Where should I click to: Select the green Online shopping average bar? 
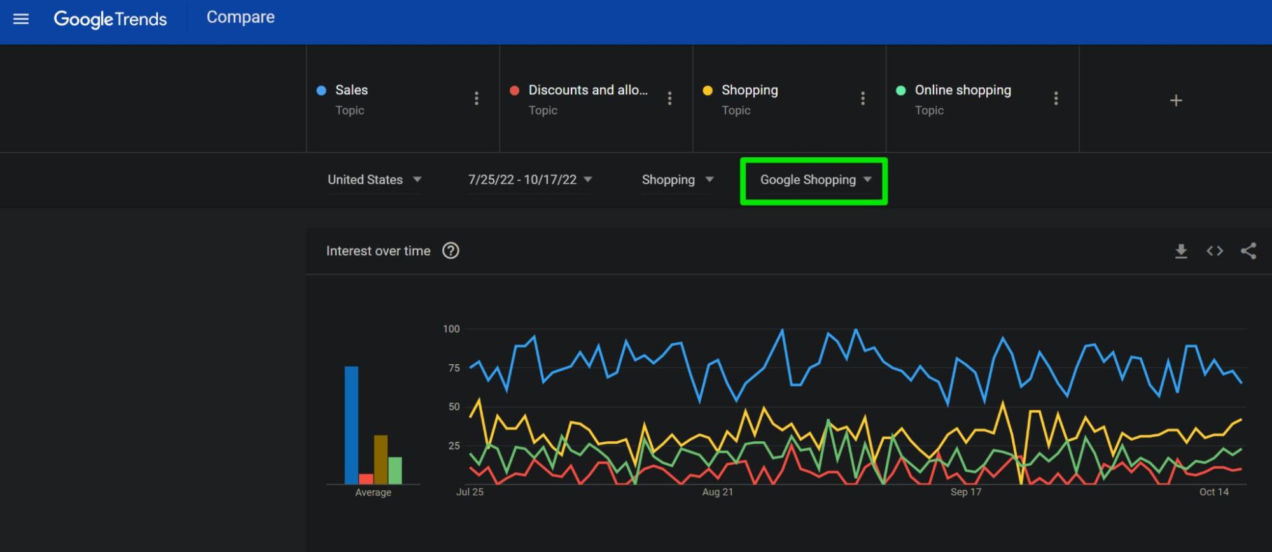pos(395,471)
